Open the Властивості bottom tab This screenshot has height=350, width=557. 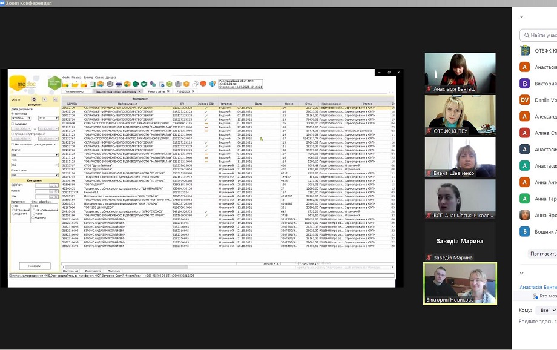pyautogui.click(x=93, y=271)
